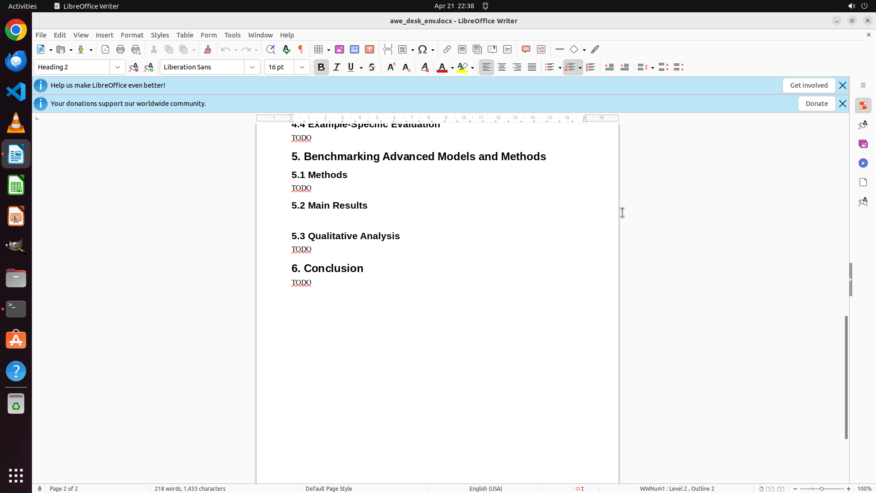Toggle Italic formatting
This screenshot has height=493, width=876.
337,67
